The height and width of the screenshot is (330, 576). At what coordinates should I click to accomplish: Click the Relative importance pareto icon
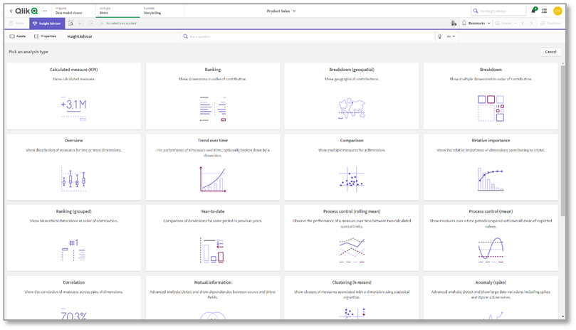point(491,179)
